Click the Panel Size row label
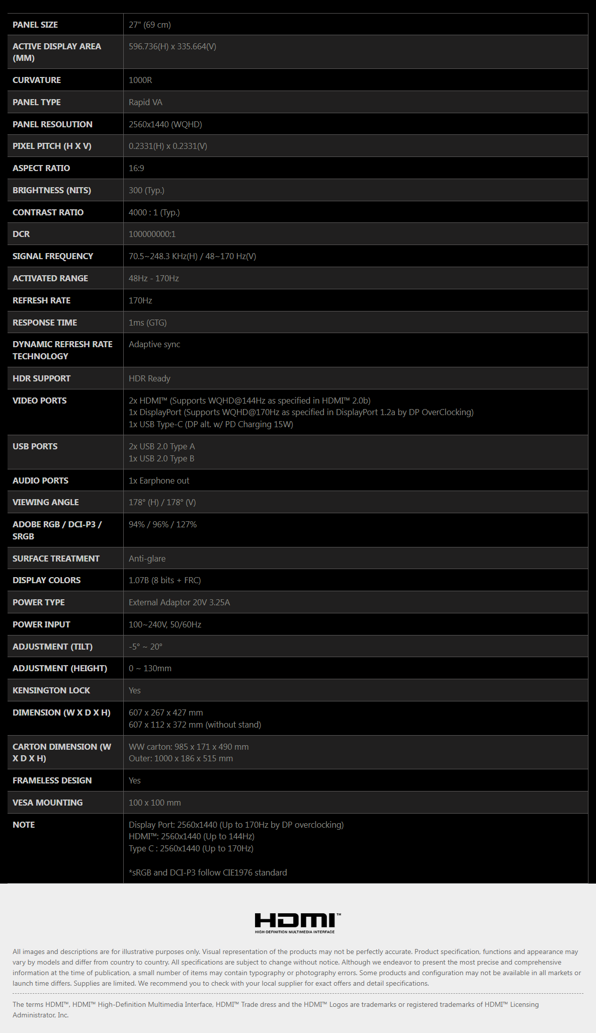This screenshot has height=1033, width=596. pos(35,25)
